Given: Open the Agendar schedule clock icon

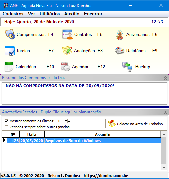Looking at the screenshot, I should (x=65, y=67).
